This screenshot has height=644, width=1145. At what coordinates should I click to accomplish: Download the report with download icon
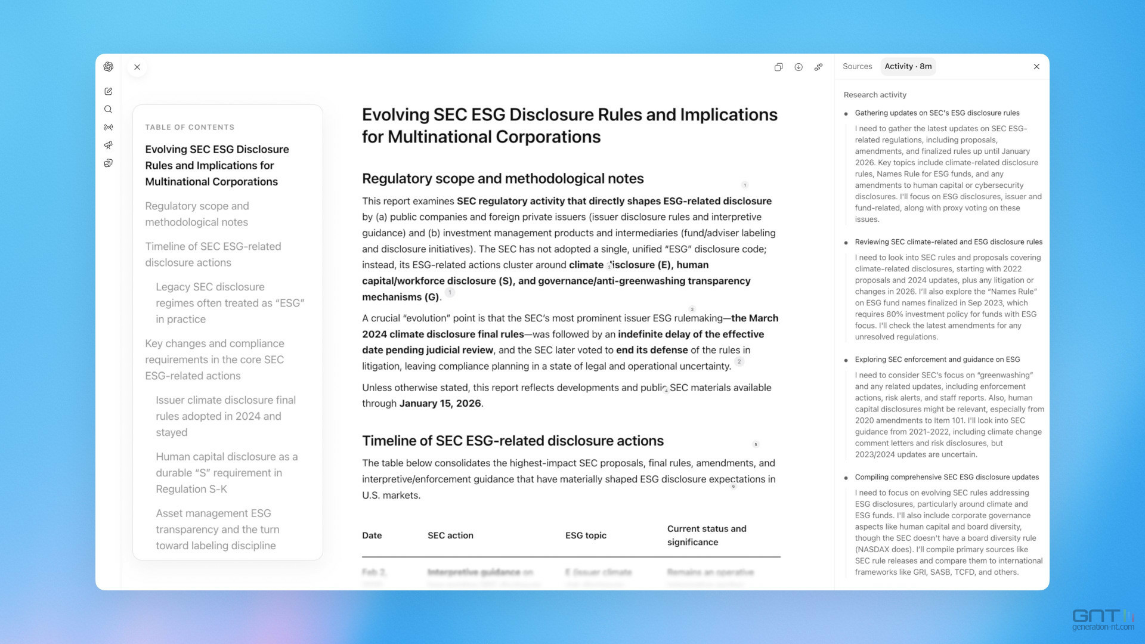pos(799,67)
